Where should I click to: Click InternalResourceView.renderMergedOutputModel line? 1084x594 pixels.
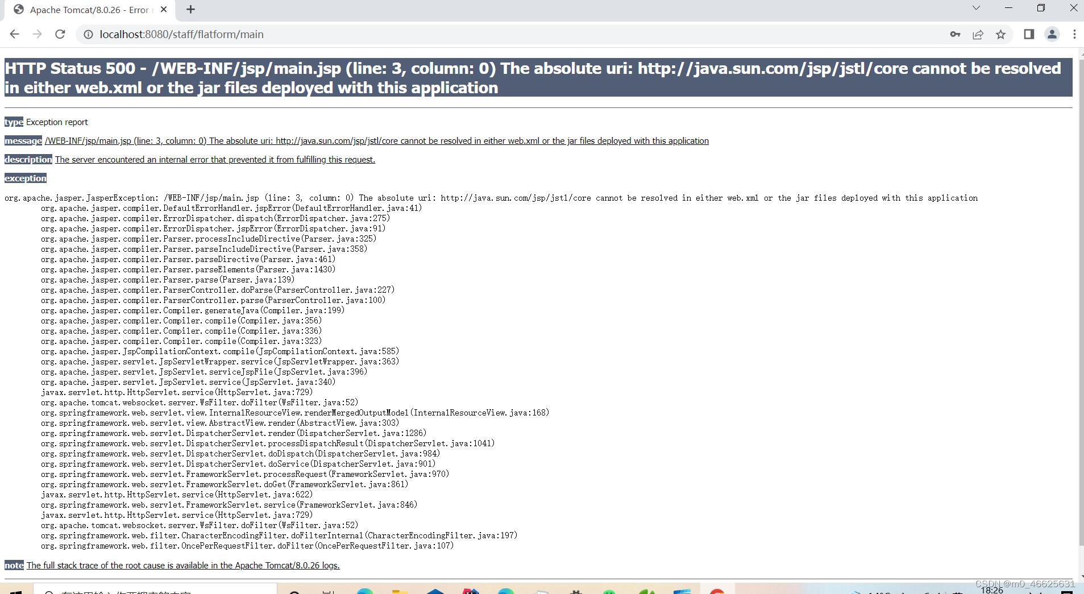tap(295, 413)
